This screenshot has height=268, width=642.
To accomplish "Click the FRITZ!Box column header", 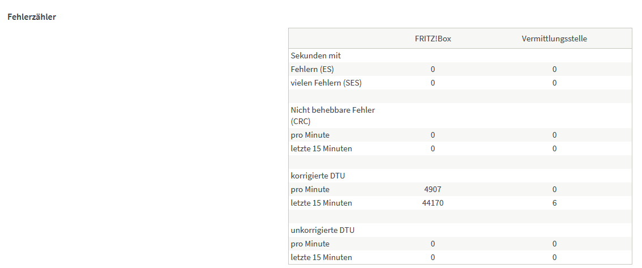I will pyautogui.click(x=433, y=39).
